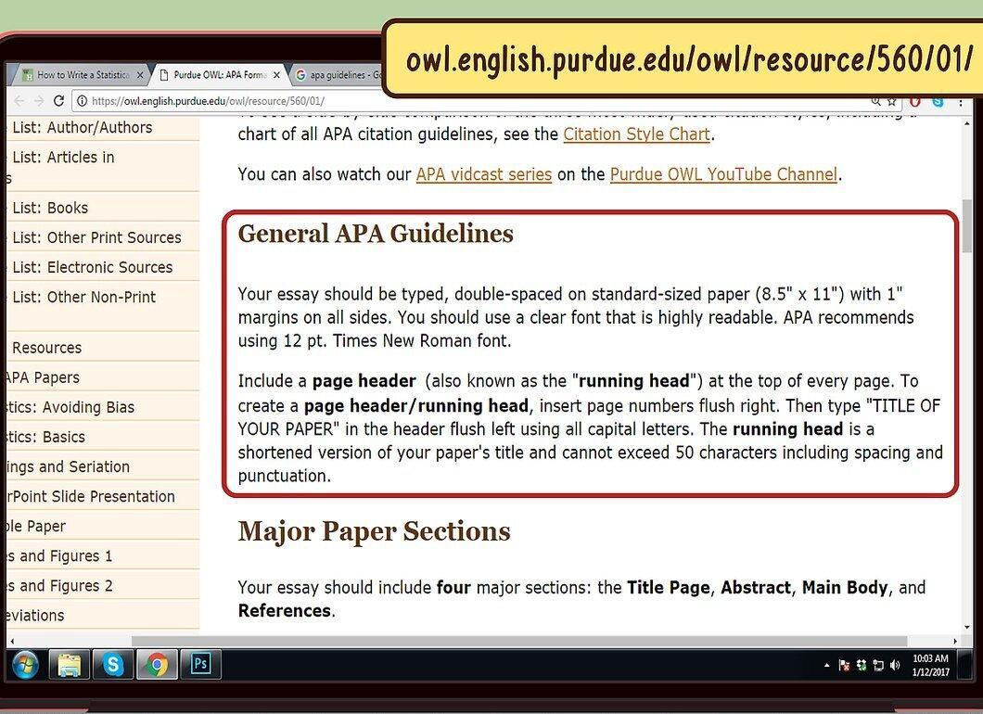Bookmark page with the star icon

(891, 102)
